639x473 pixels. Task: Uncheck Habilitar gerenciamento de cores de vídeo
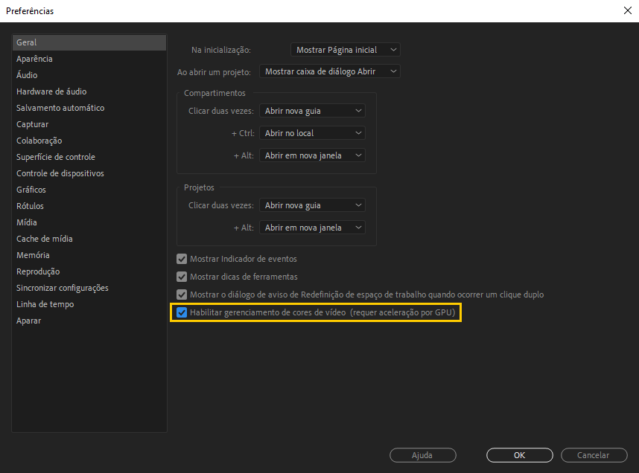tap(182, 312)
